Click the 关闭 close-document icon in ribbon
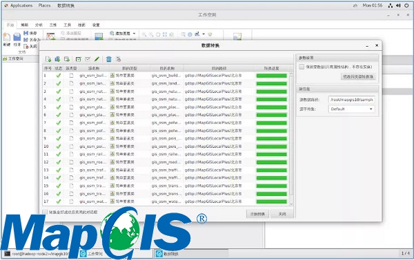Viewport: 414px width, 260px height. (26, 46)
